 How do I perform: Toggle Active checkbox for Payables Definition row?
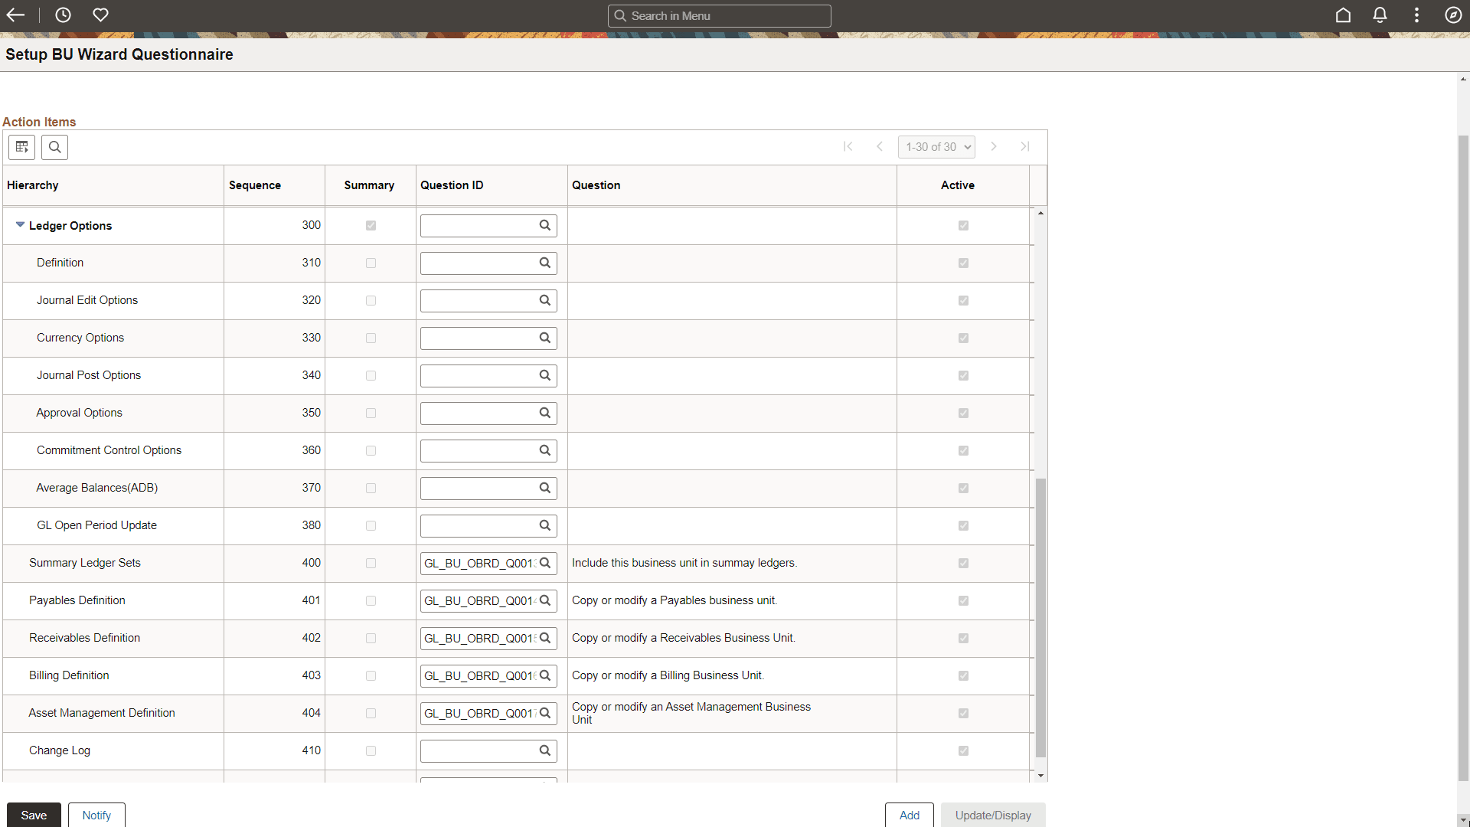[x=963, y=601]
